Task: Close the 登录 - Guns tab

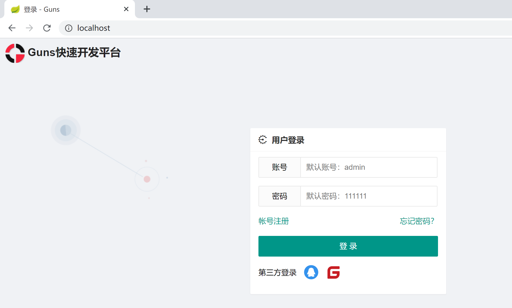Action: click(126, 9)
